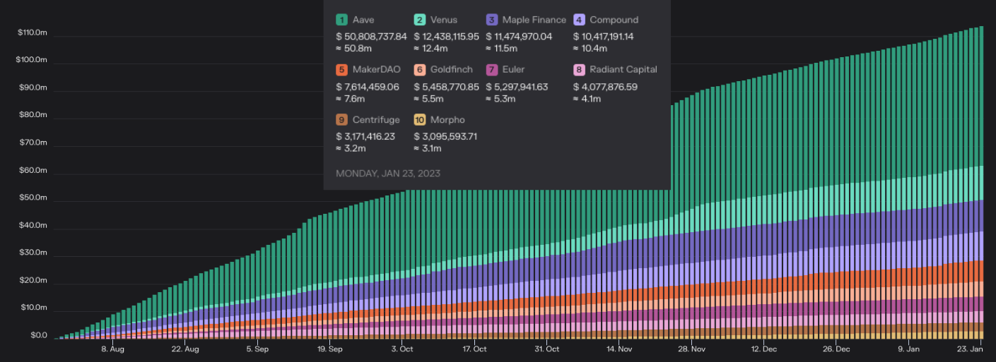This screenshot has height=362, width=996.
Task: Select the Venus label in tooltip
Action: (x=444, y=20)
